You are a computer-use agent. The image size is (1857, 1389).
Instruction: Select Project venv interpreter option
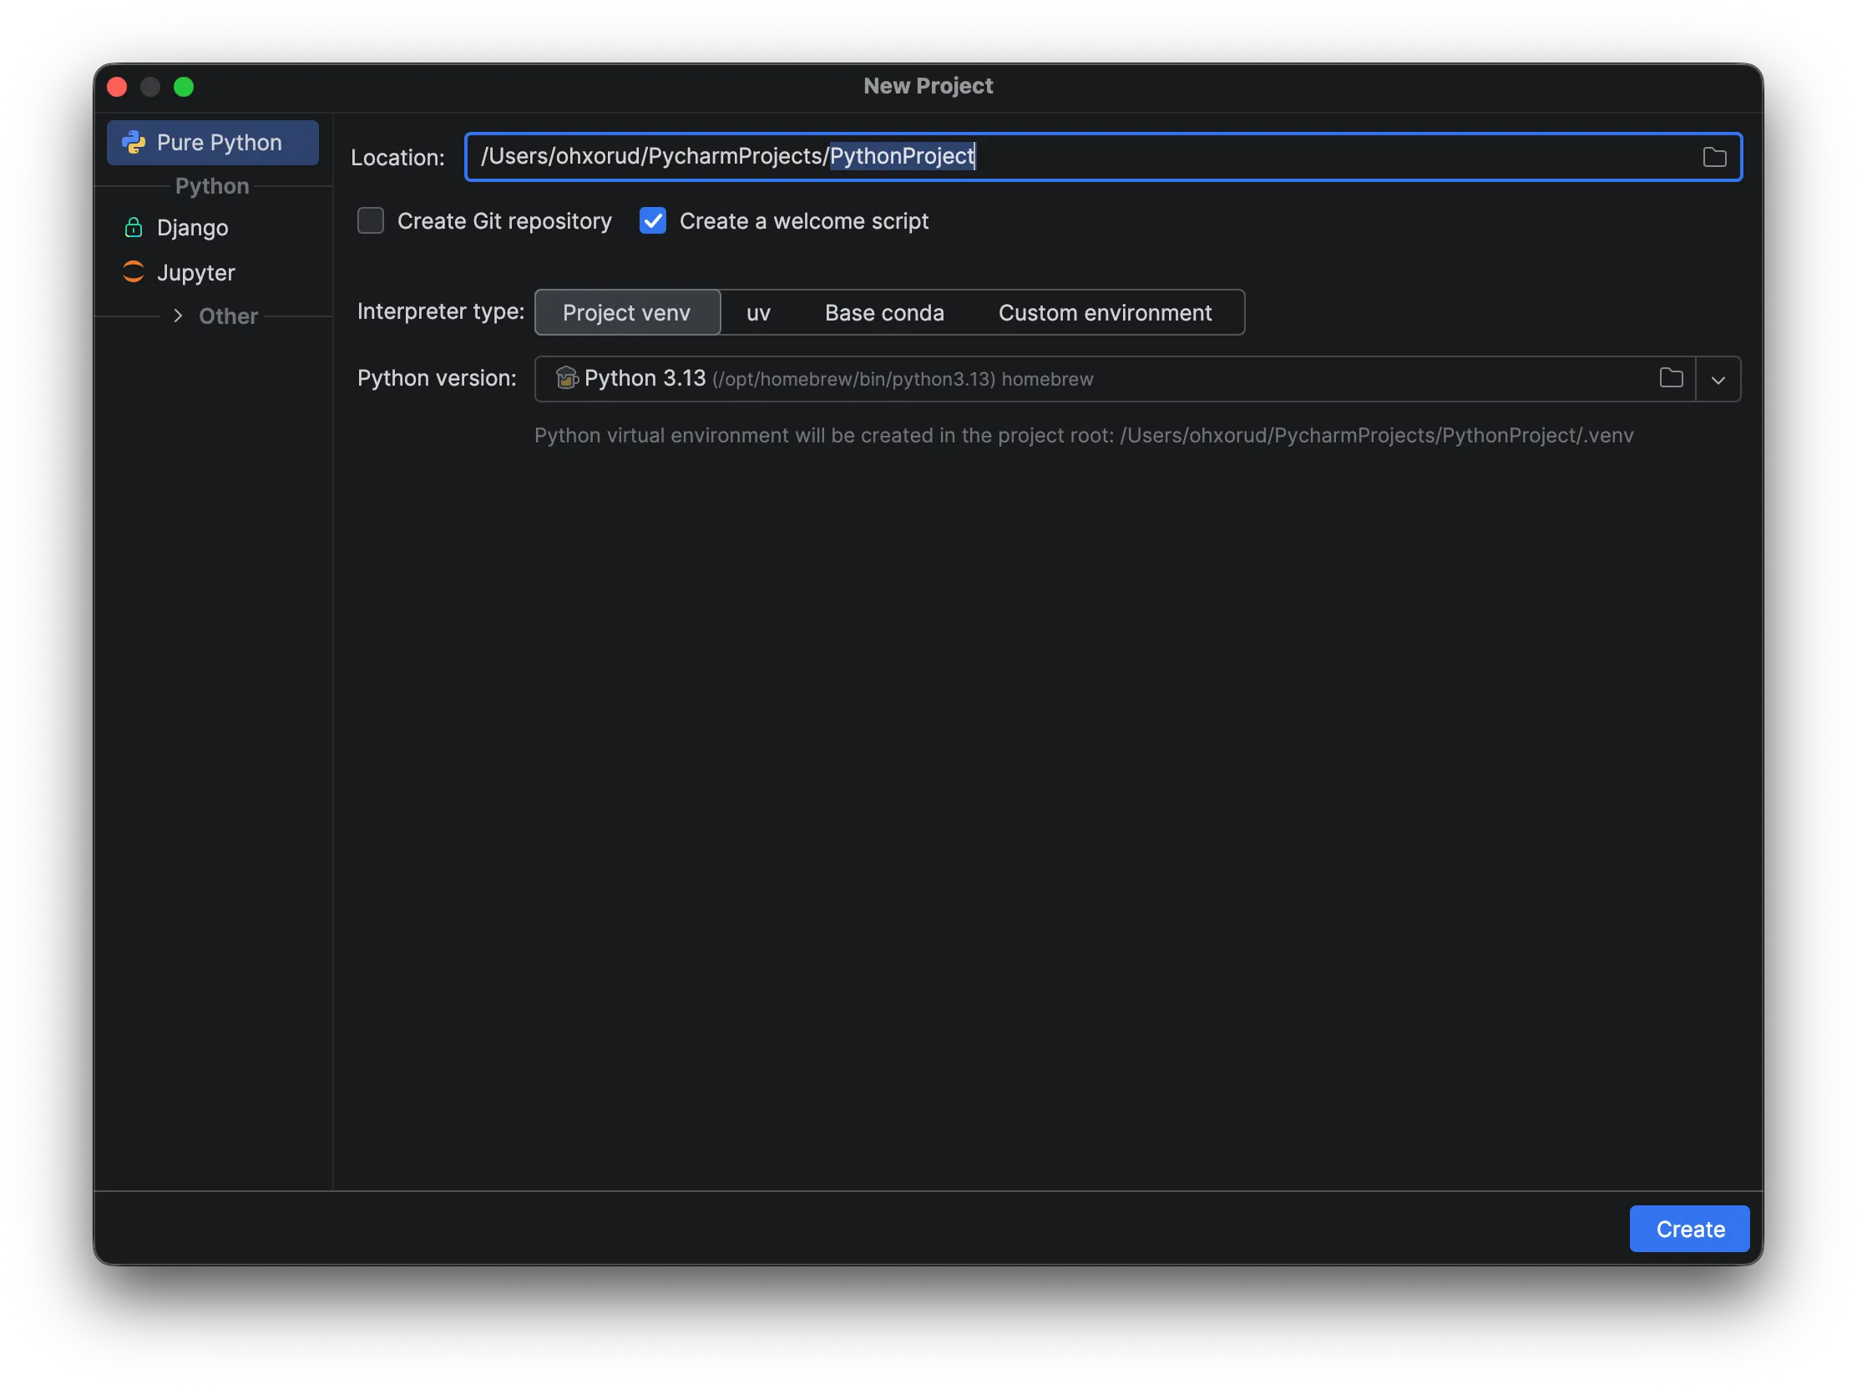click(627, 312)
